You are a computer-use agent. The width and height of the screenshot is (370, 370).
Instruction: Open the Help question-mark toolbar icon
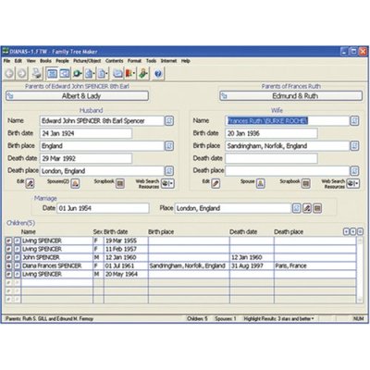point(158,73)
